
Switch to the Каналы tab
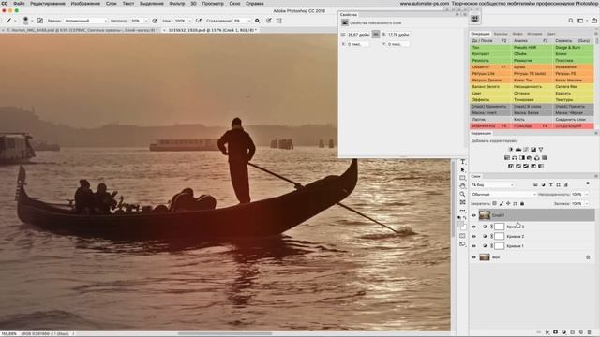pyautogui.click(x=501, y=34)
